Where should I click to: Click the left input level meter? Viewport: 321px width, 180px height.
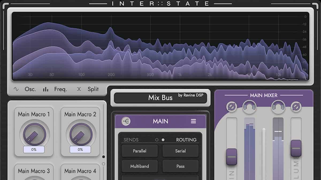click(x=250, y=149)
